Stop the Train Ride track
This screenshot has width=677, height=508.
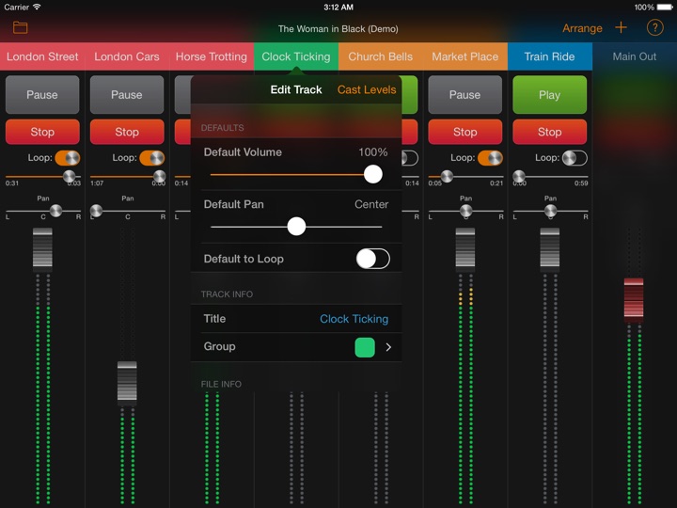coord(550,132)
